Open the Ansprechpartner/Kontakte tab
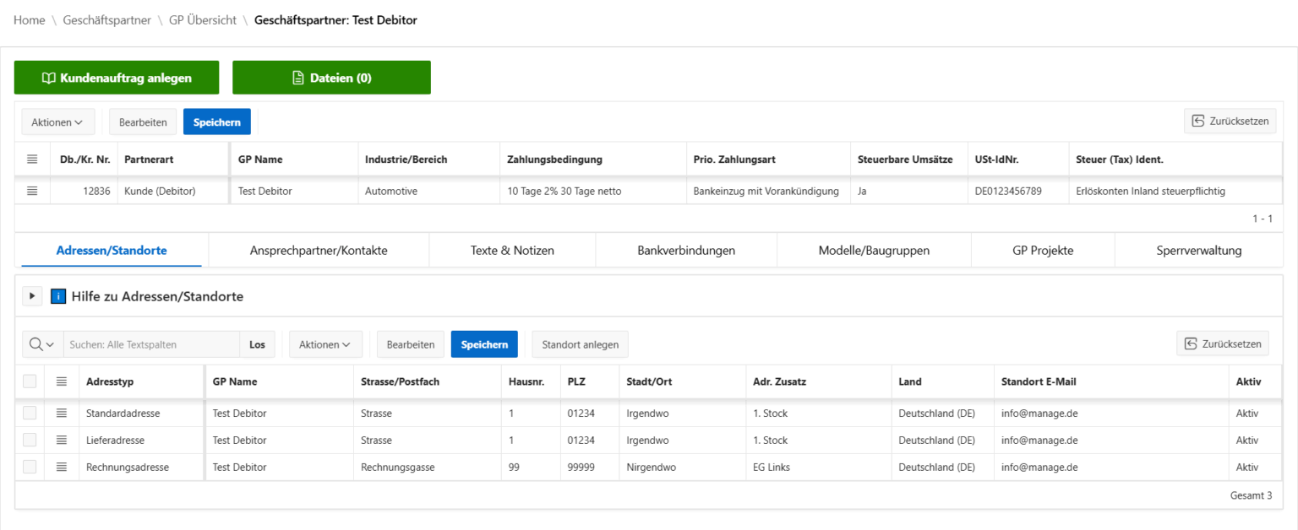 (x=319, y=251)
